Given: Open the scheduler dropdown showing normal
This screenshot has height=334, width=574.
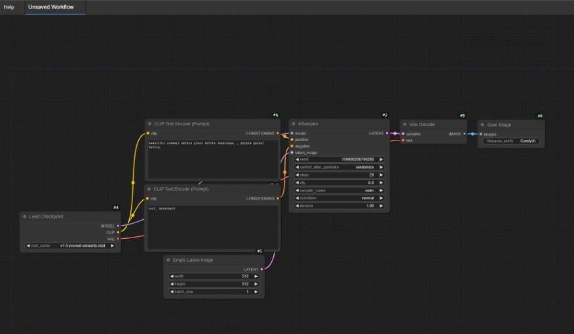Looking at the screenshot, I should (339, 198).
